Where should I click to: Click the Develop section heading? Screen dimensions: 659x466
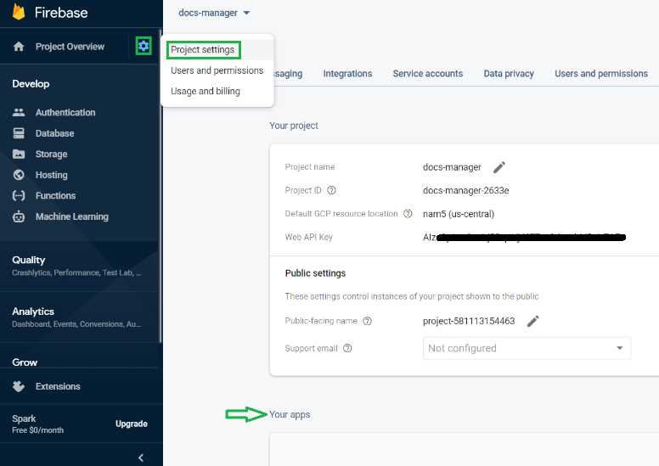click(x=31, y=84)
